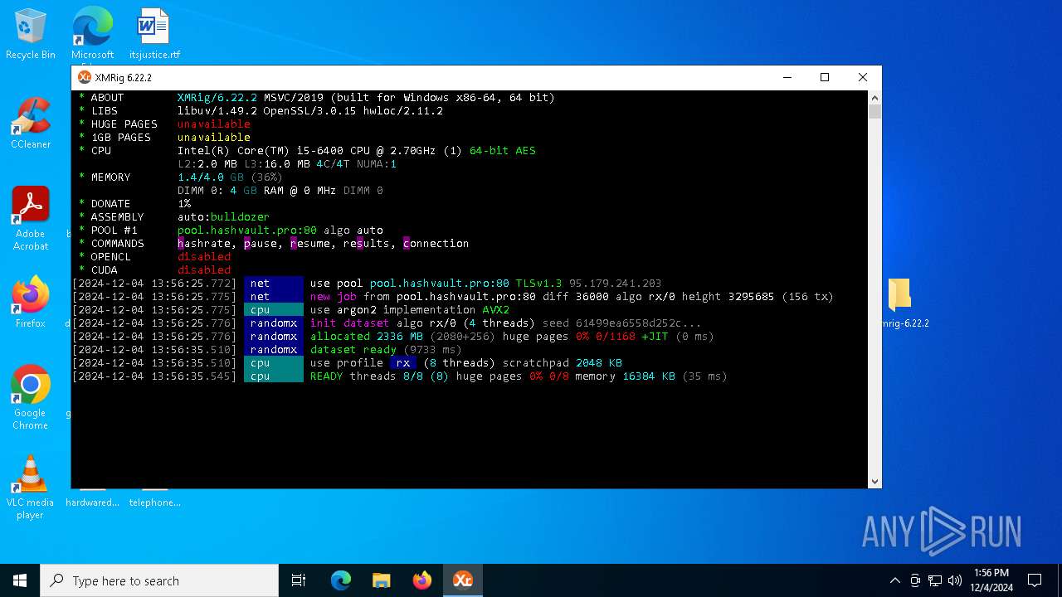This screenshot has height=597, width=1062.
Task: Click the DONATE 1% value
Action: 184,204
